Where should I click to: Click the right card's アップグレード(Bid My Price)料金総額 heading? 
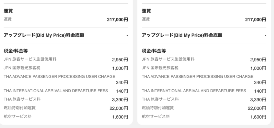(x=182, y=35)
